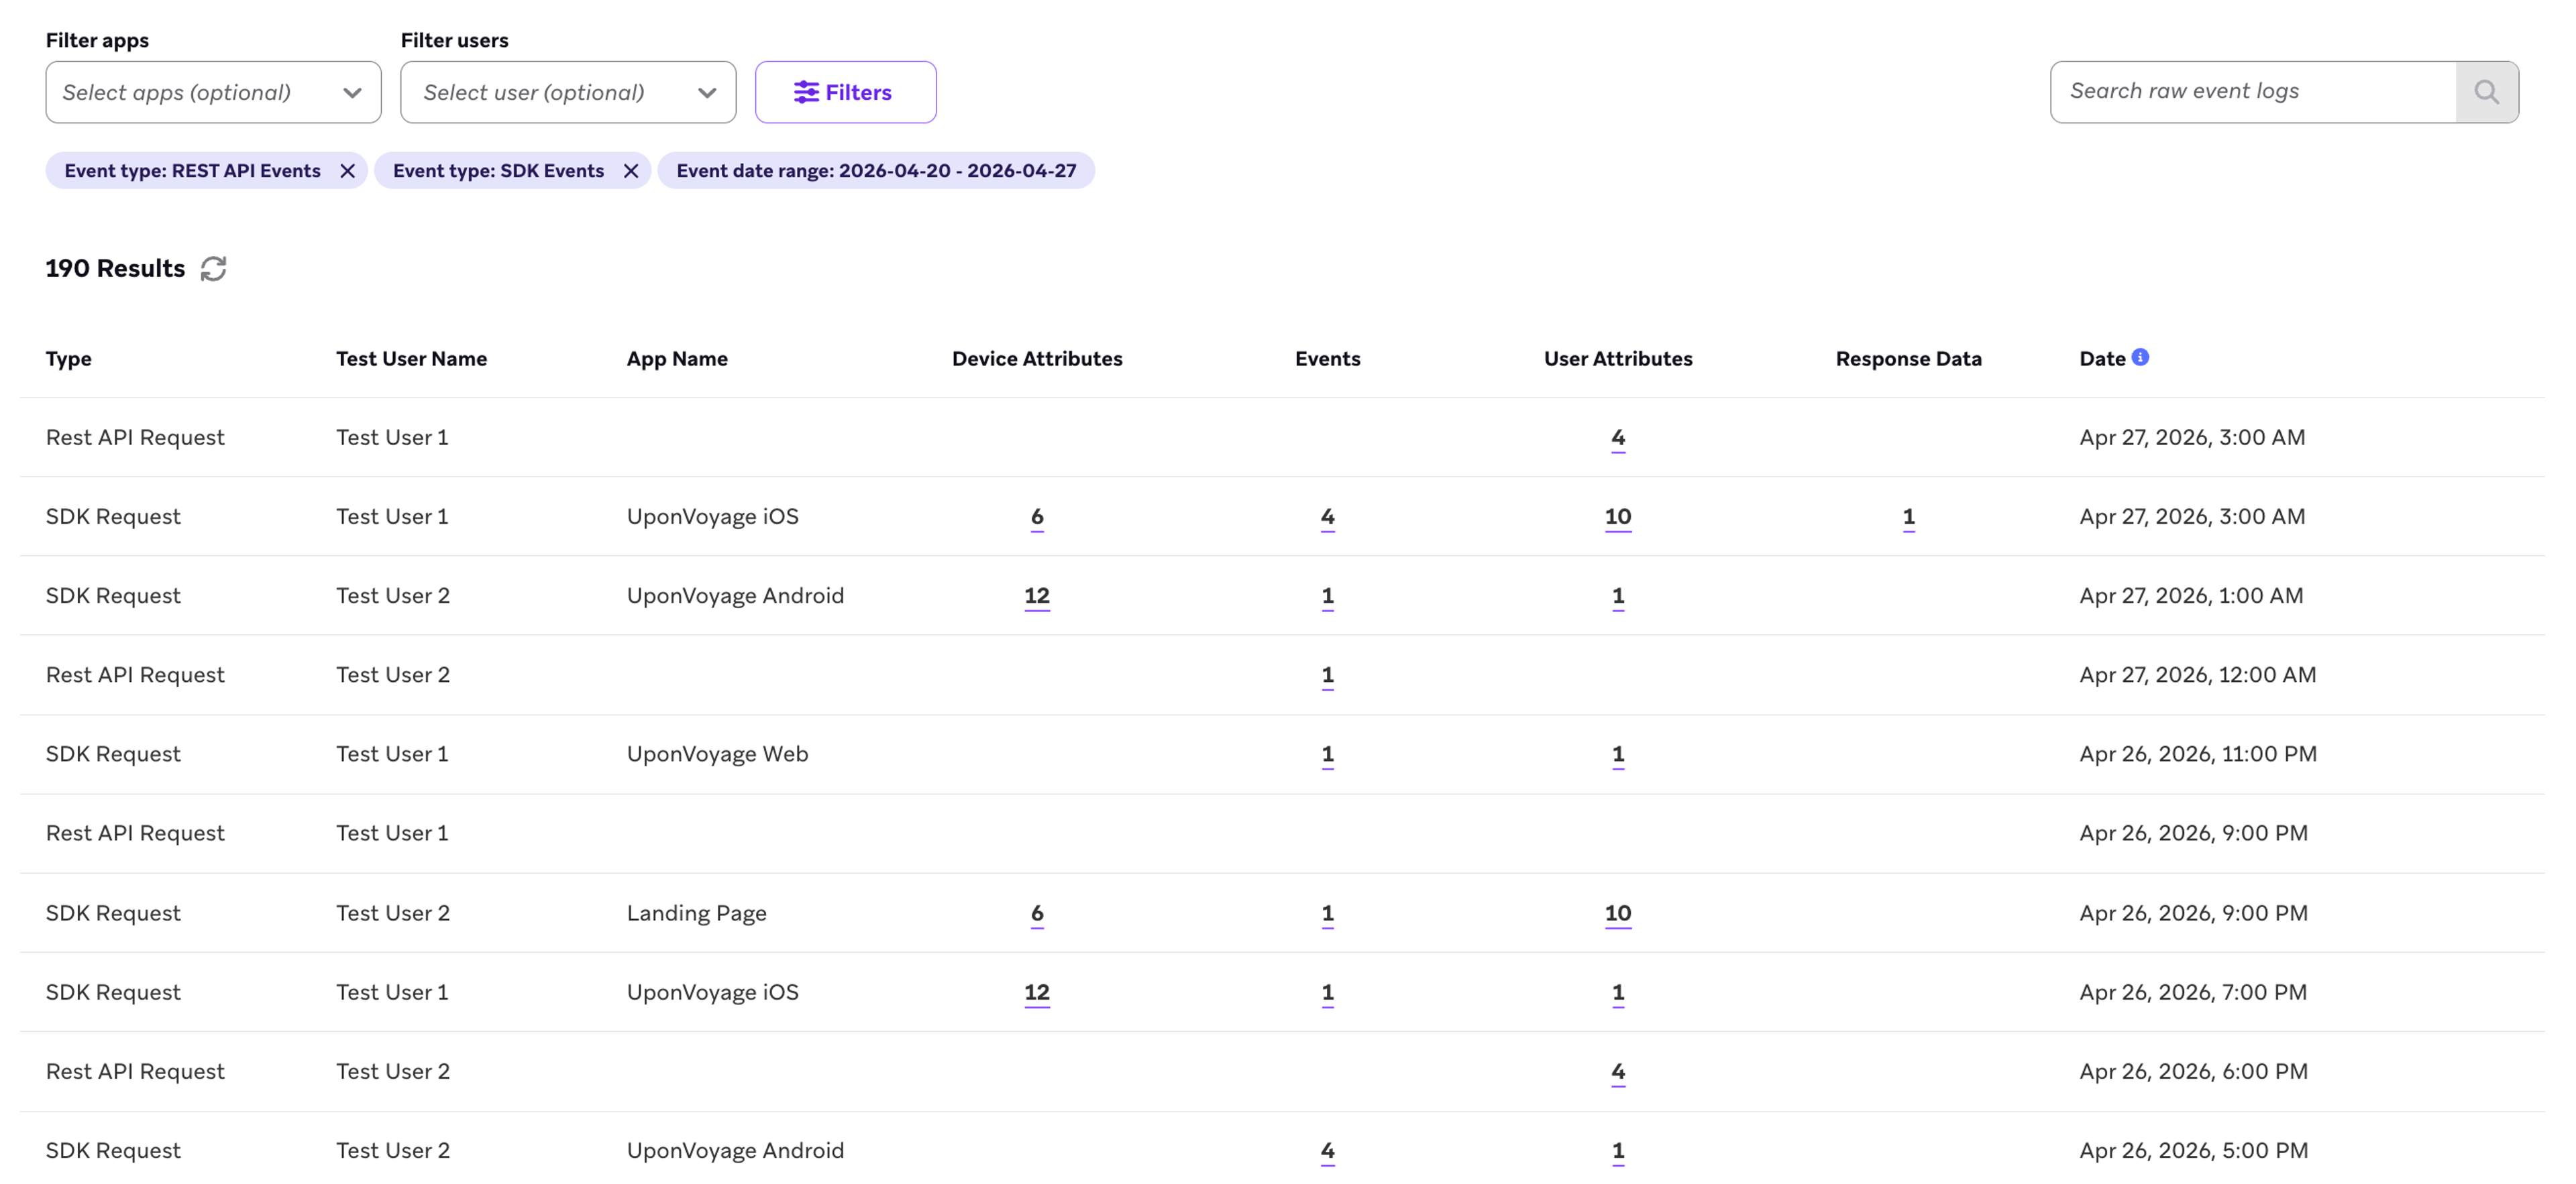The width and height of the screenshot is (2576, 1184).
Task: Open the 6 device attributes for UponVoyage iOS Apr 27
Action: click(x=1037, y=516)
